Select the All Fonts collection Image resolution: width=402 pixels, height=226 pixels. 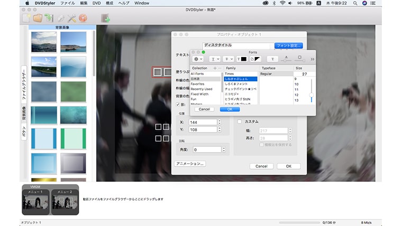(x=197, y=74)
